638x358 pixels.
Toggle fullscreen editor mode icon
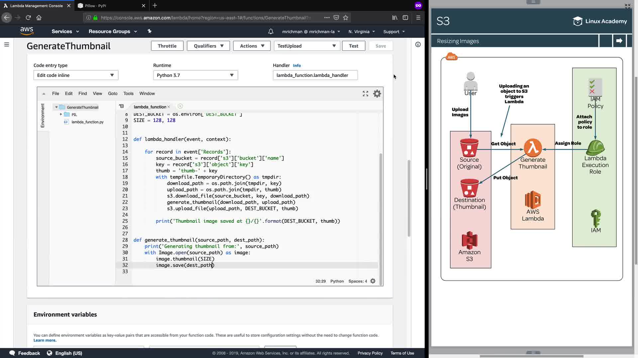point(366,94)
